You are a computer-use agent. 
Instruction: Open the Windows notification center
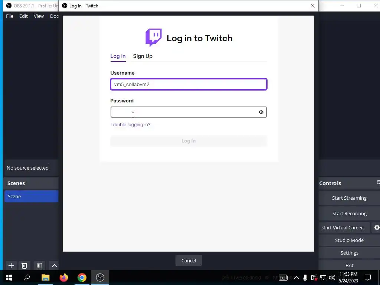point(368,278)
